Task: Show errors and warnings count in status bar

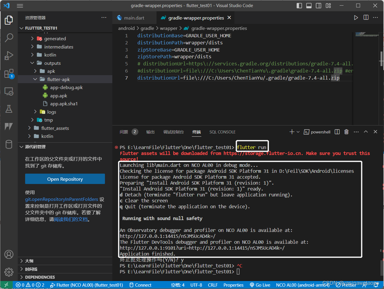Action: coord(30,285)
